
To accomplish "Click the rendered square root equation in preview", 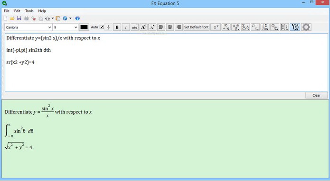I will tap(19, 146).
